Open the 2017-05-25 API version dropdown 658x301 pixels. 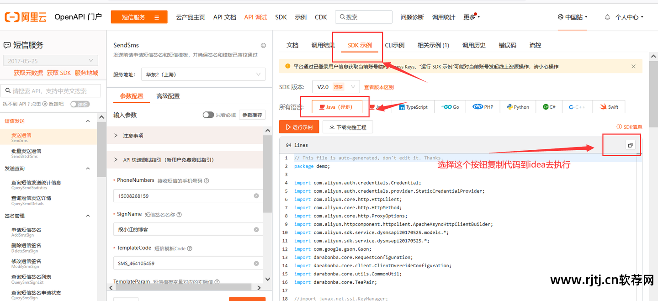(x=51, y=61)
